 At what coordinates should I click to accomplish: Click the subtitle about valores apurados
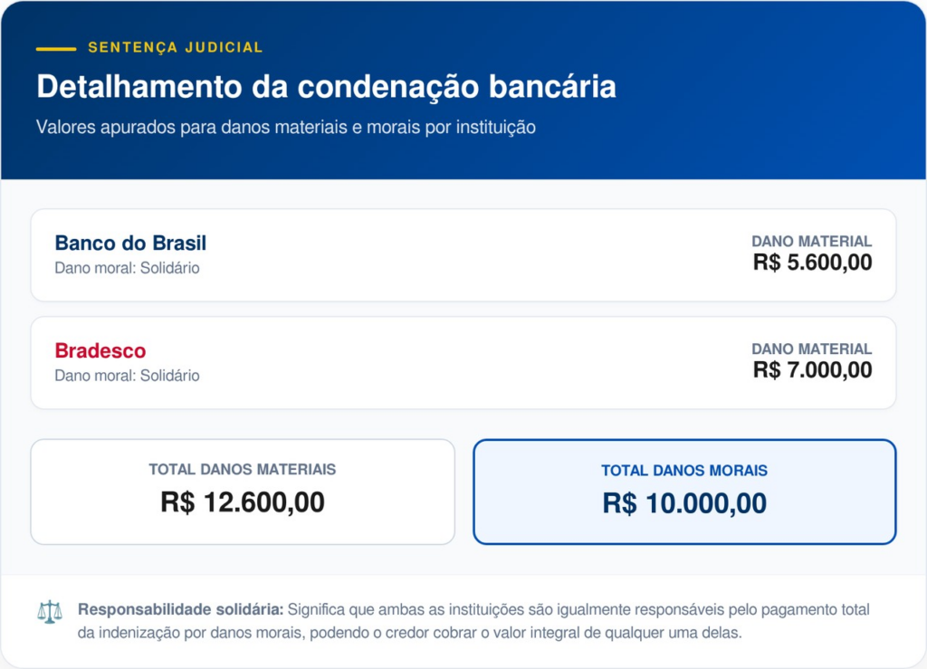point(286,127)
